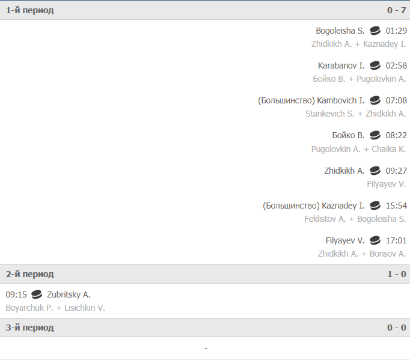Screen dimensions: 410x360
Task: Click assist line Boyarchuk P. + Lisichkin V.
Action: [55, 308]
